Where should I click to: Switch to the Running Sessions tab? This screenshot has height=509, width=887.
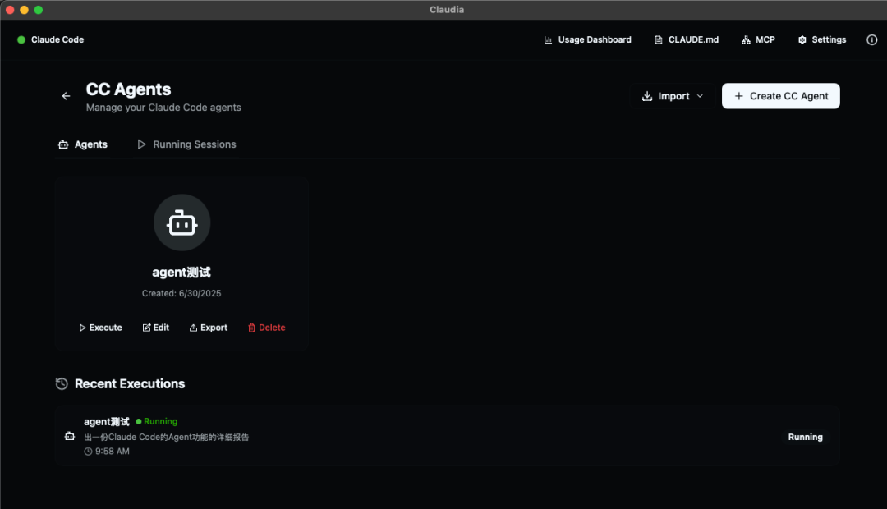point(186,144)
